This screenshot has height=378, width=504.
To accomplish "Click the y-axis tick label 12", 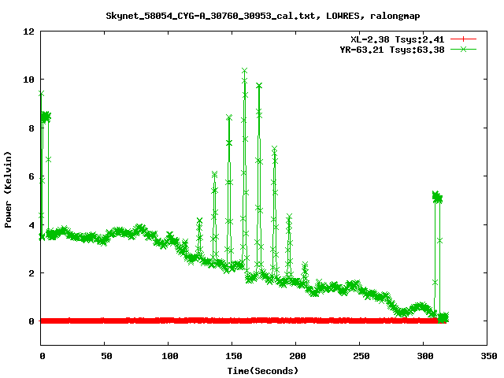I will click(x=28, y=31).
